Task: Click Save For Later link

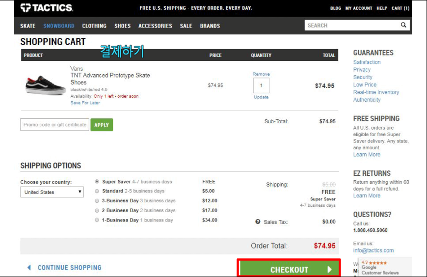Action: 85,103
